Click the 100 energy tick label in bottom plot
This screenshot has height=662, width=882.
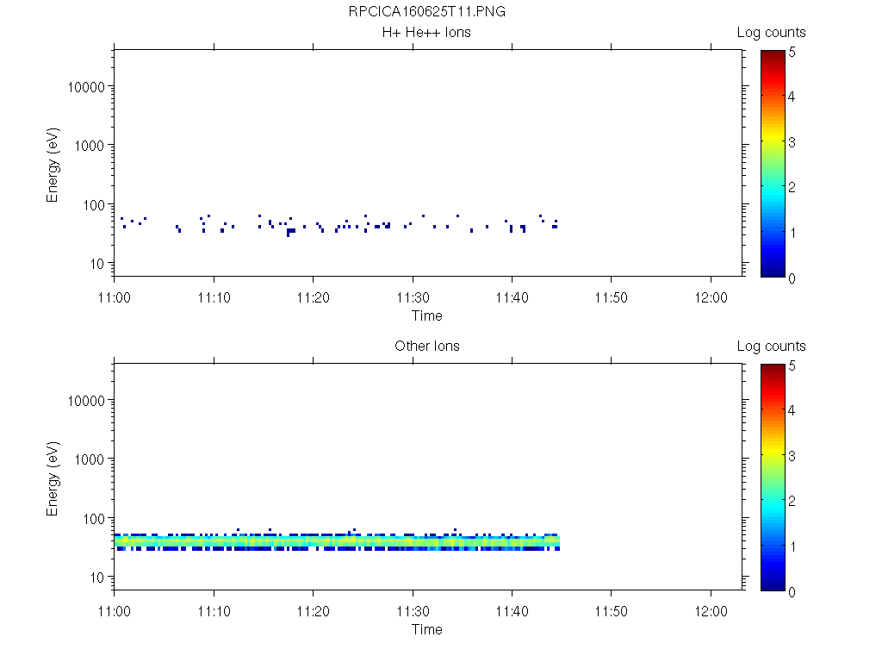click(x=93, y=518)
